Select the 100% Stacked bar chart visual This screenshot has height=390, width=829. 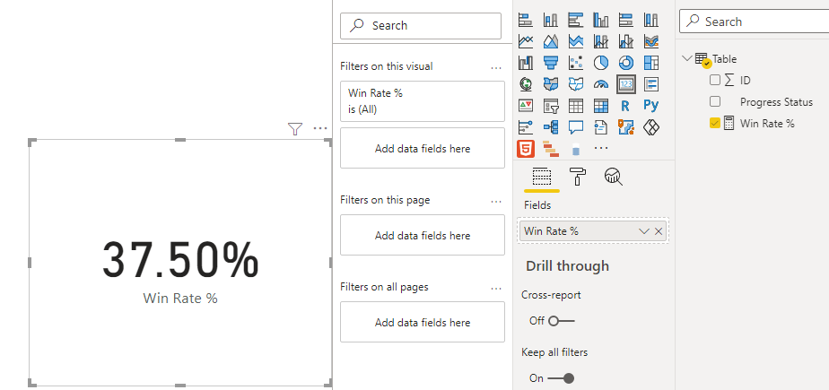pos(626,20)
